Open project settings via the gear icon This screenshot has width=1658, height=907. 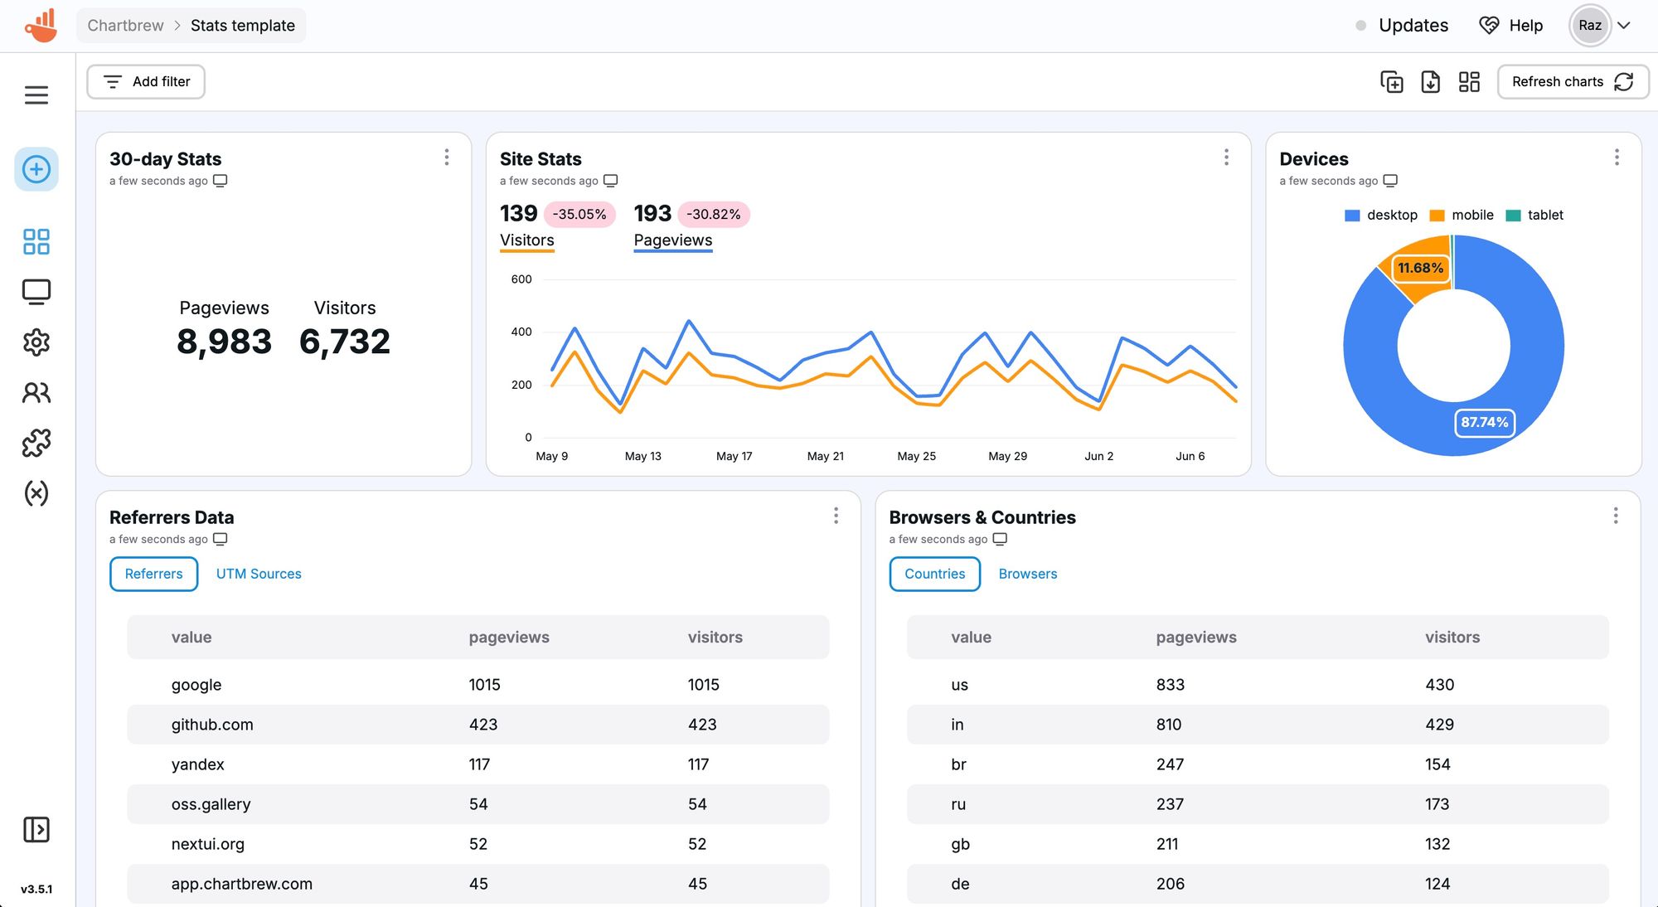[x=36, y=342]
